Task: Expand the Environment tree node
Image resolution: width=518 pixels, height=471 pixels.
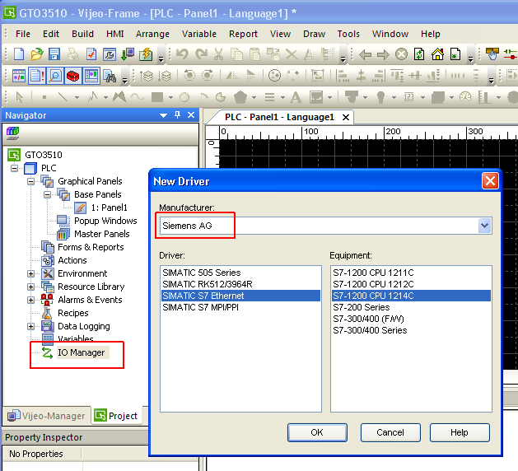Action: (30, 273)
